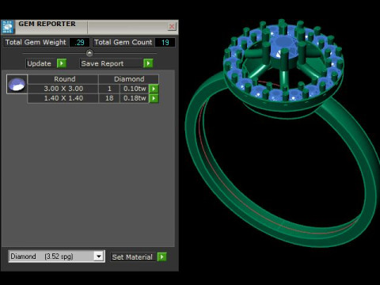
Task: Click the Total Gem Weight label
Action: [x=36, y=42]
